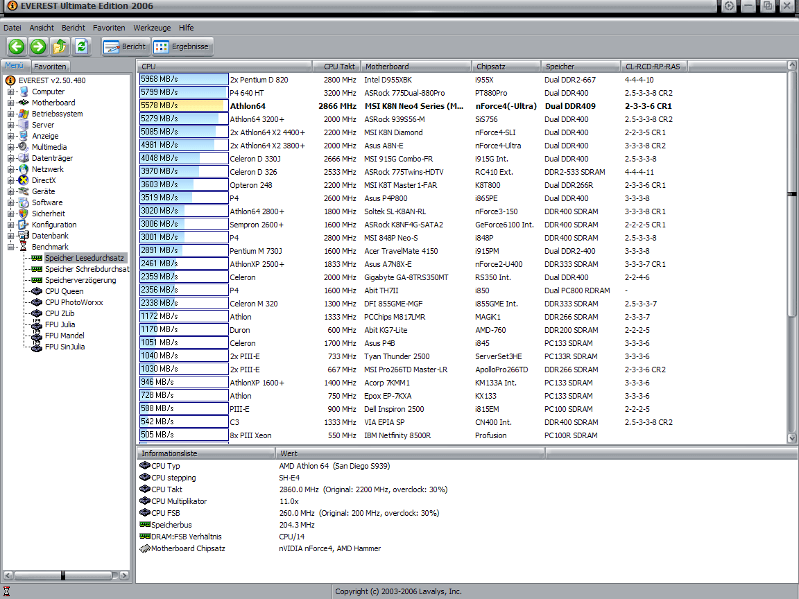Screen dimensions: 799x599
Task: Expand the Konfiguration tree node
Action: [x=10, y=225]
